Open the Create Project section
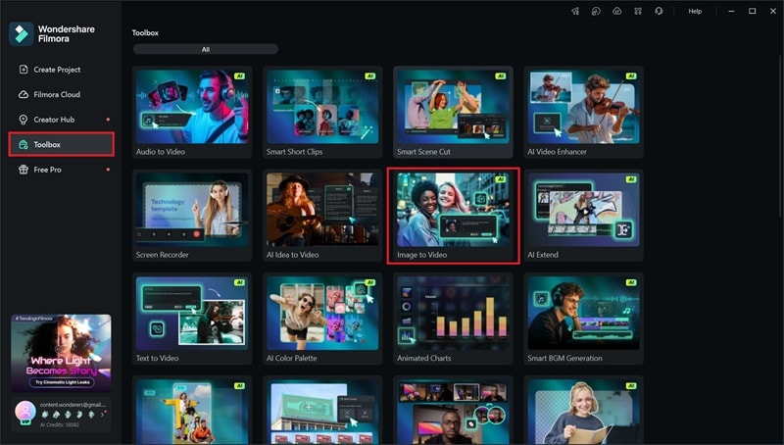This screenshot has width=784, height=445. click(x=61, y=70)
